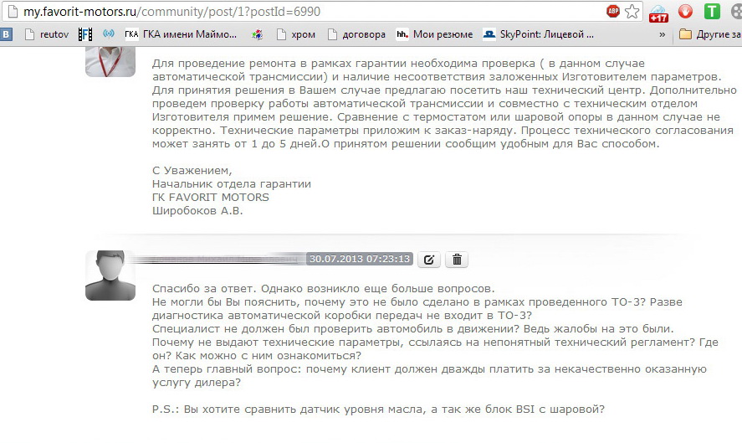
Task: Open the weather +17 extension
Action: click(658, 12)
